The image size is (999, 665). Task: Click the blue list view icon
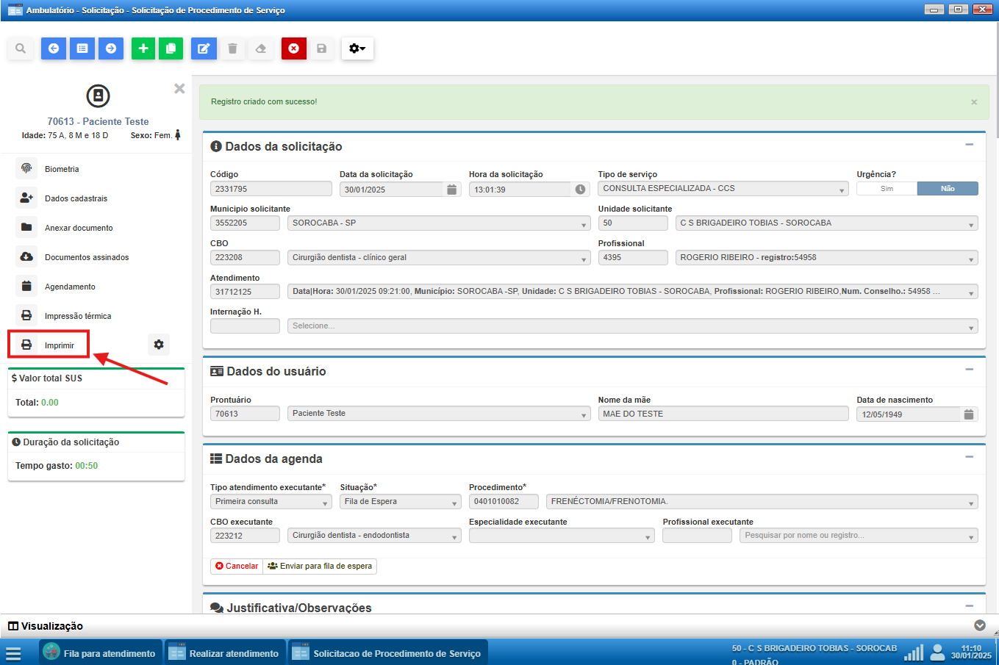tap(82, 48)
